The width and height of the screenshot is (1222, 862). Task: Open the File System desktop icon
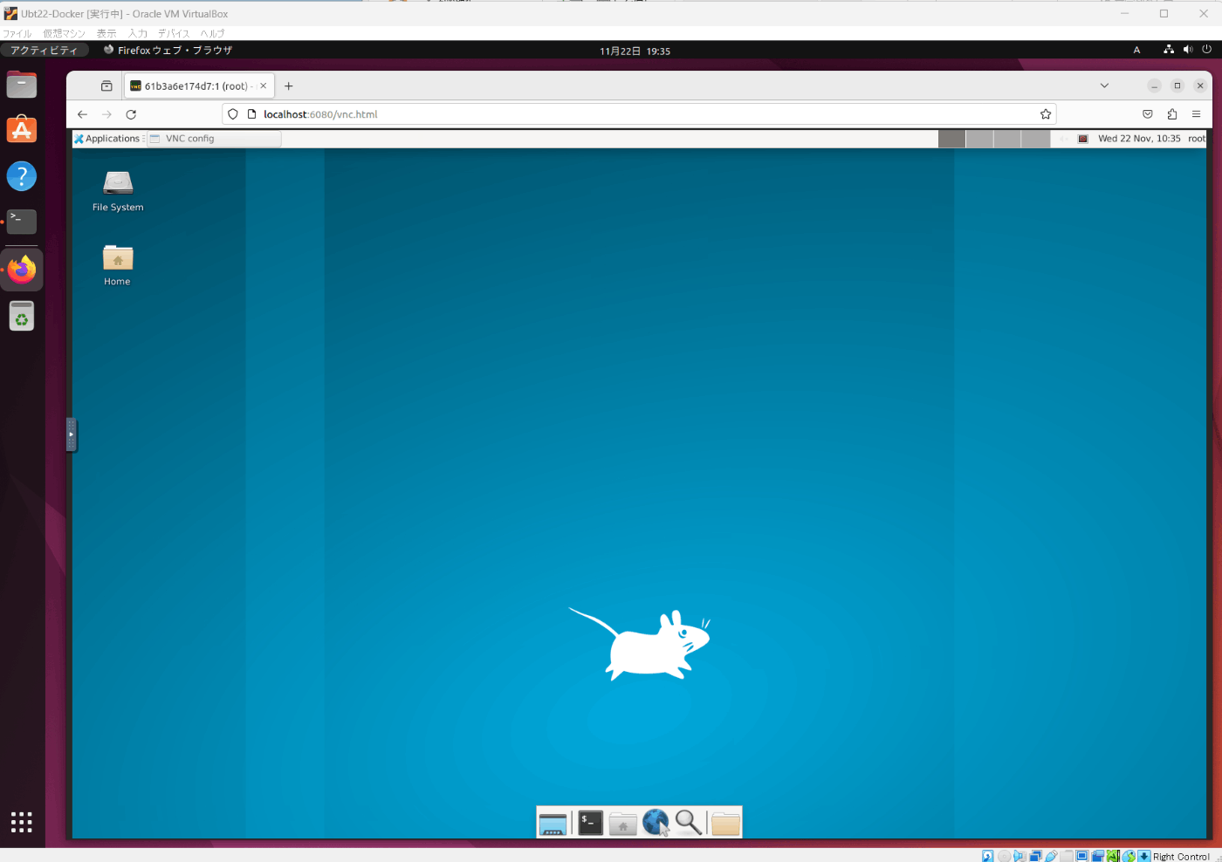click(x=118, y=191)
